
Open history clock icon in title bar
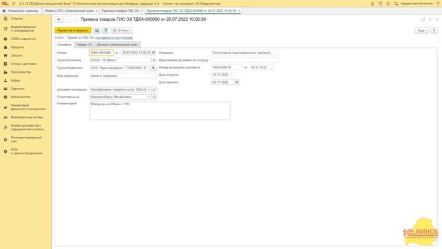click(381, 3)
